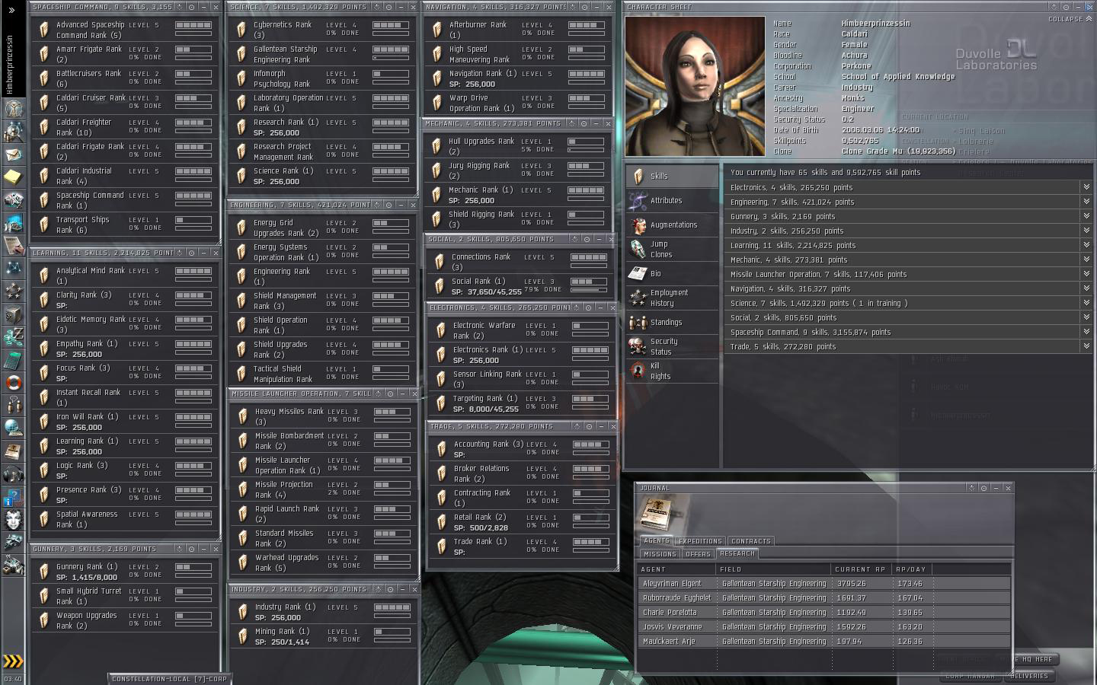This screenshot has height=685, width=1097.
Task: Expand the Electronics skill group
Action: point(1086,187)
